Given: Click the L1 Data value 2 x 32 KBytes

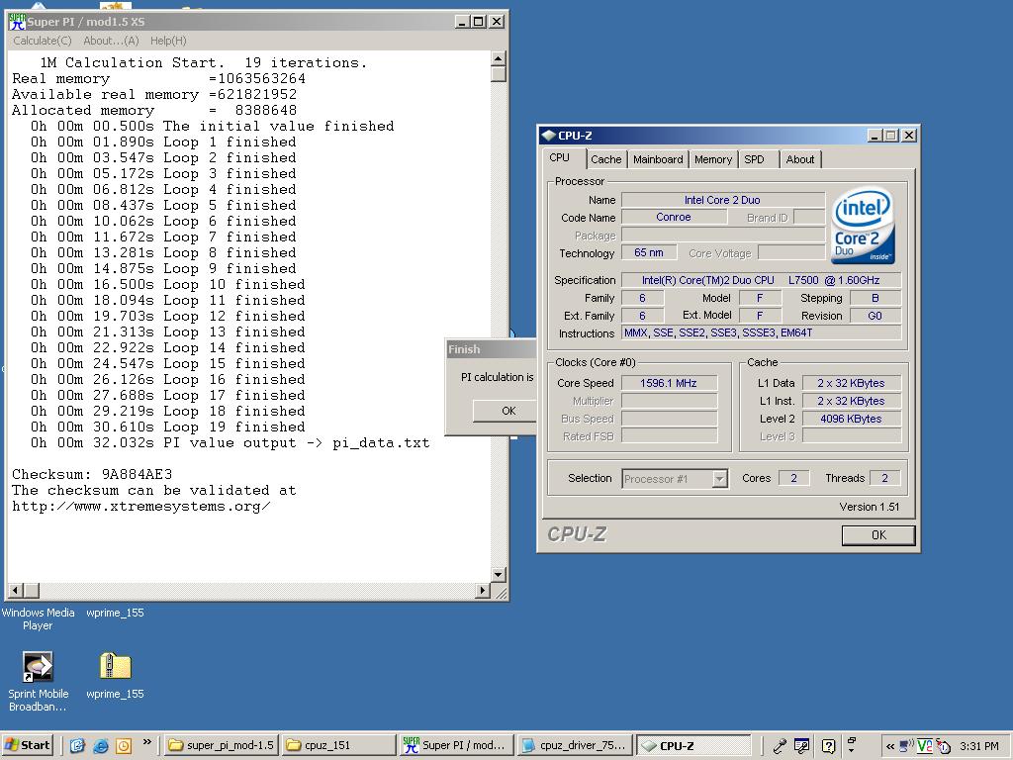Looking at the screenshot, I should click(x=851, y=383).
